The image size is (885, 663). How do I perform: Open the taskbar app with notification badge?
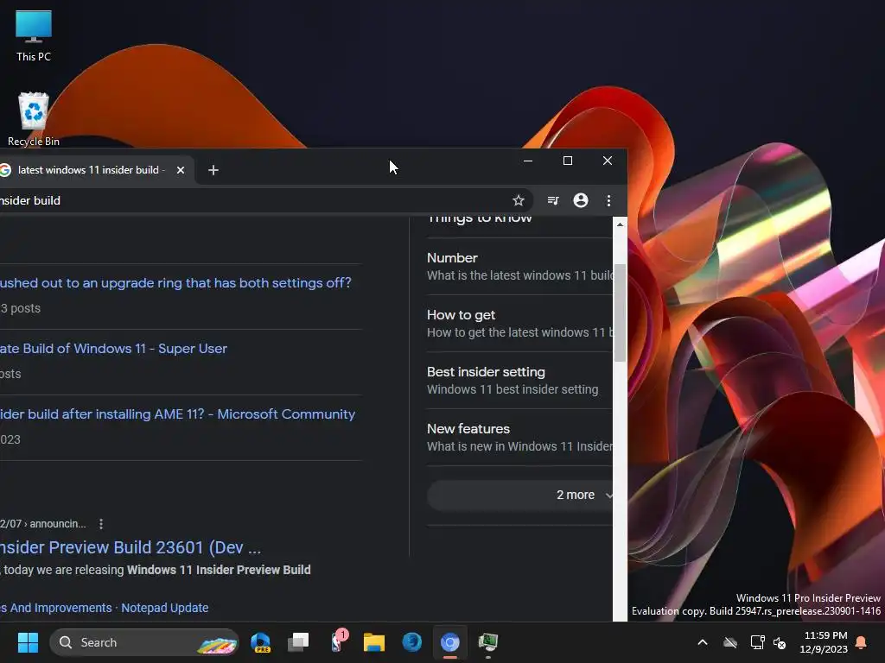(x=339, y=641)
